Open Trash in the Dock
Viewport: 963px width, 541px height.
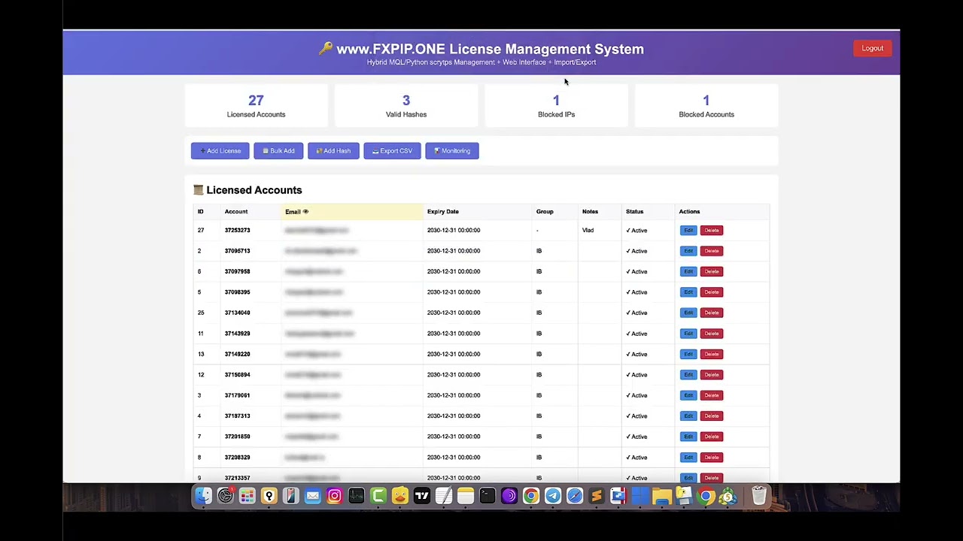tap(758, 496)
